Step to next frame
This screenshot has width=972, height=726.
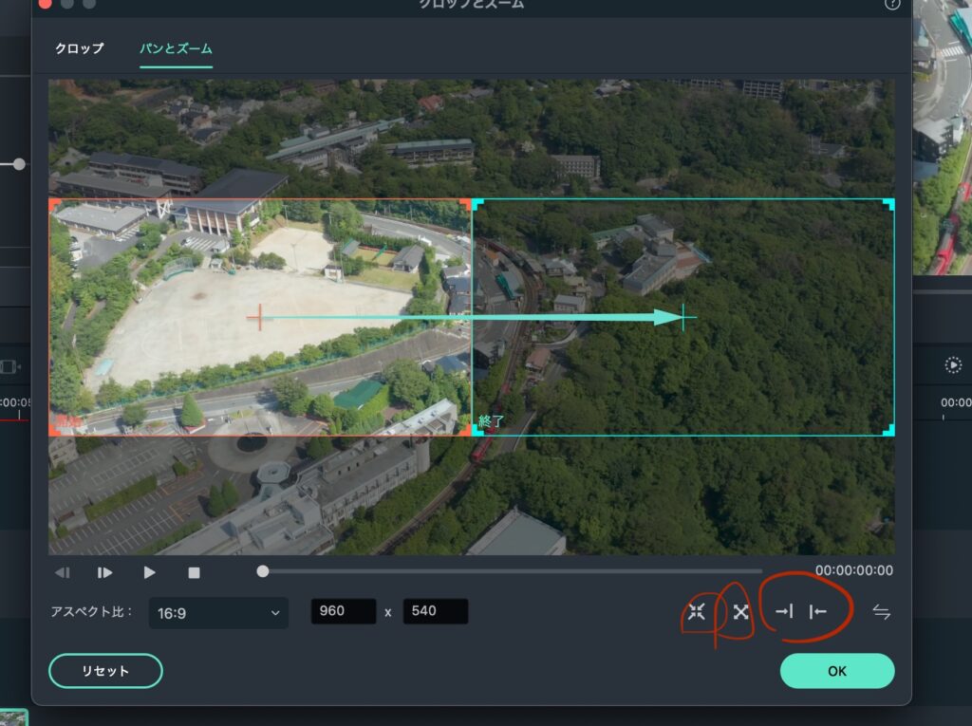[x=105, y=572]
